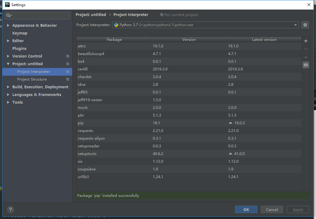Select the soupsieve package row

[189, 169]
